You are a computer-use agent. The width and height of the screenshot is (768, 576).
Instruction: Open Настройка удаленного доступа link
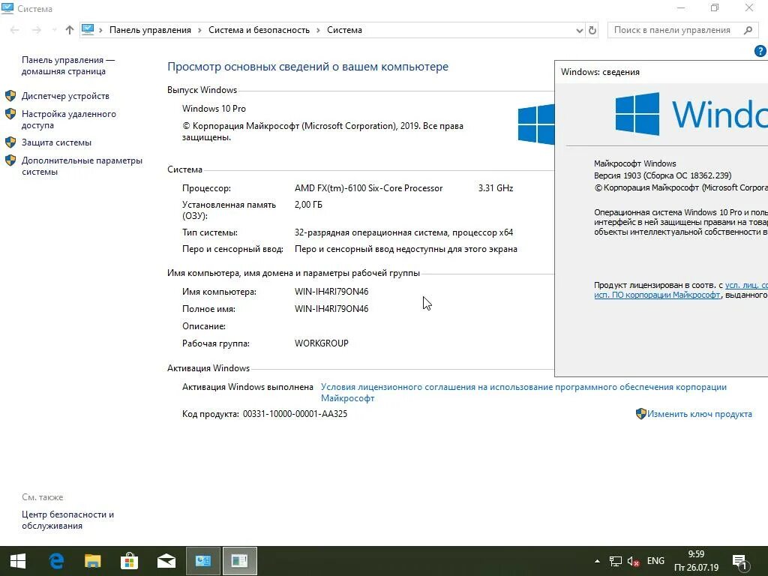68,119
